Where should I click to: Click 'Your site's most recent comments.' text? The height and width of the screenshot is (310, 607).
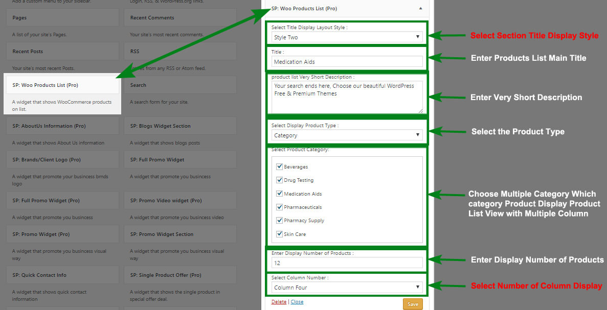[167, 35]
